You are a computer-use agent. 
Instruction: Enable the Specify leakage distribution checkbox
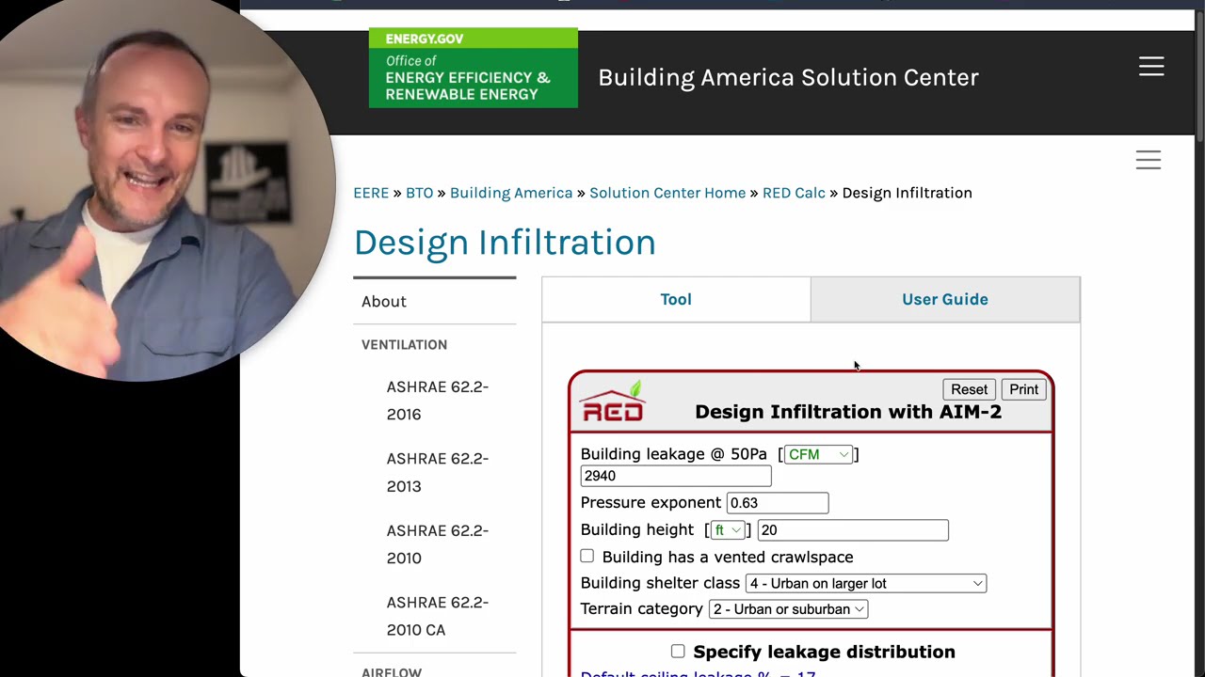pos(678,651)
